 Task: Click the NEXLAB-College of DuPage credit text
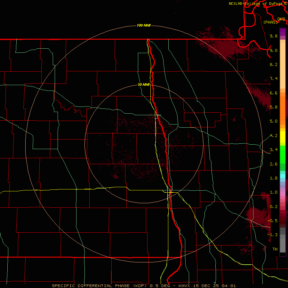pyautogui.click(x=256, y=4)
